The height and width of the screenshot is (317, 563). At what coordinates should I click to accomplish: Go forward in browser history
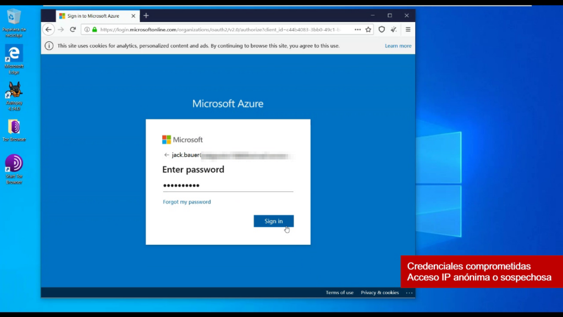(x=60, y=30)
